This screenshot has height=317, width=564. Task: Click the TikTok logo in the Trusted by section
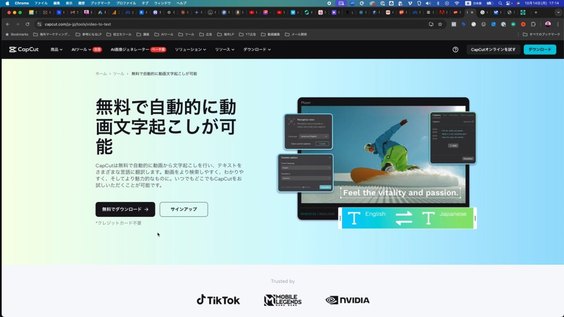(218, 300)
